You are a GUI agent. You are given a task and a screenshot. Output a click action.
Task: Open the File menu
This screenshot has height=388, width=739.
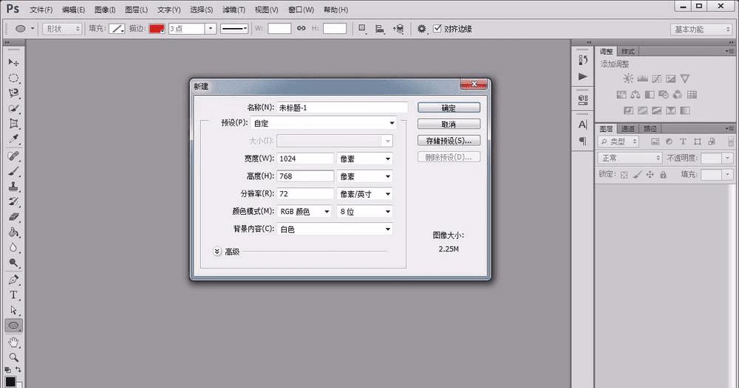click(x=41, y=10)
